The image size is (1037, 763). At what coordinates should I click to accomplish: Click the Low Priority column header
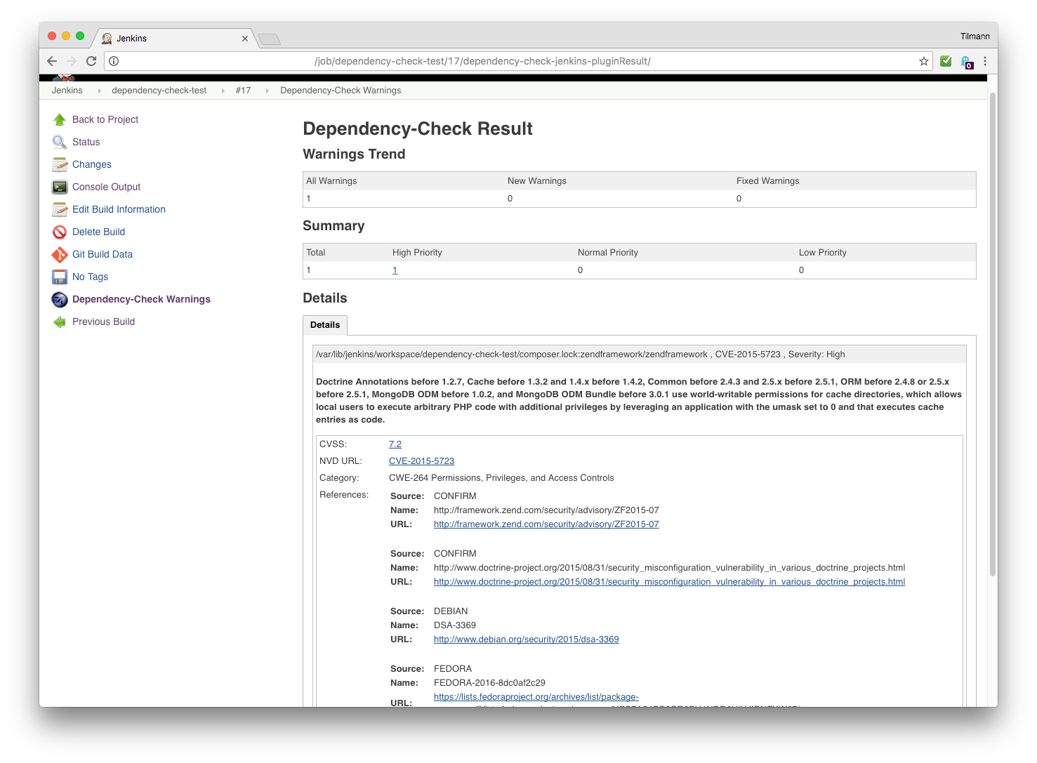(x=822, y=253)
